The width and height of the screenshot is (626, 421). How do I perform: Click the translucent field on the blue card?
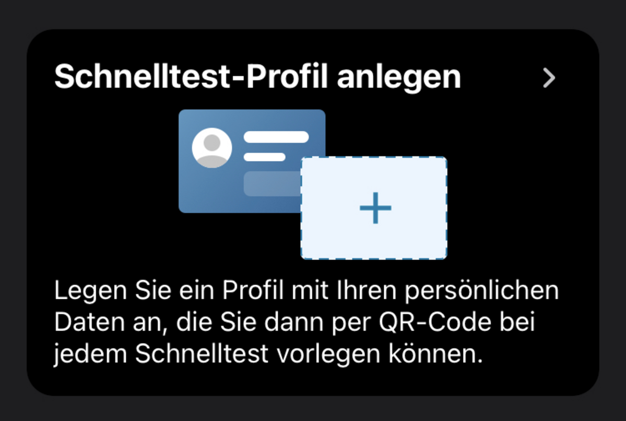273,184
